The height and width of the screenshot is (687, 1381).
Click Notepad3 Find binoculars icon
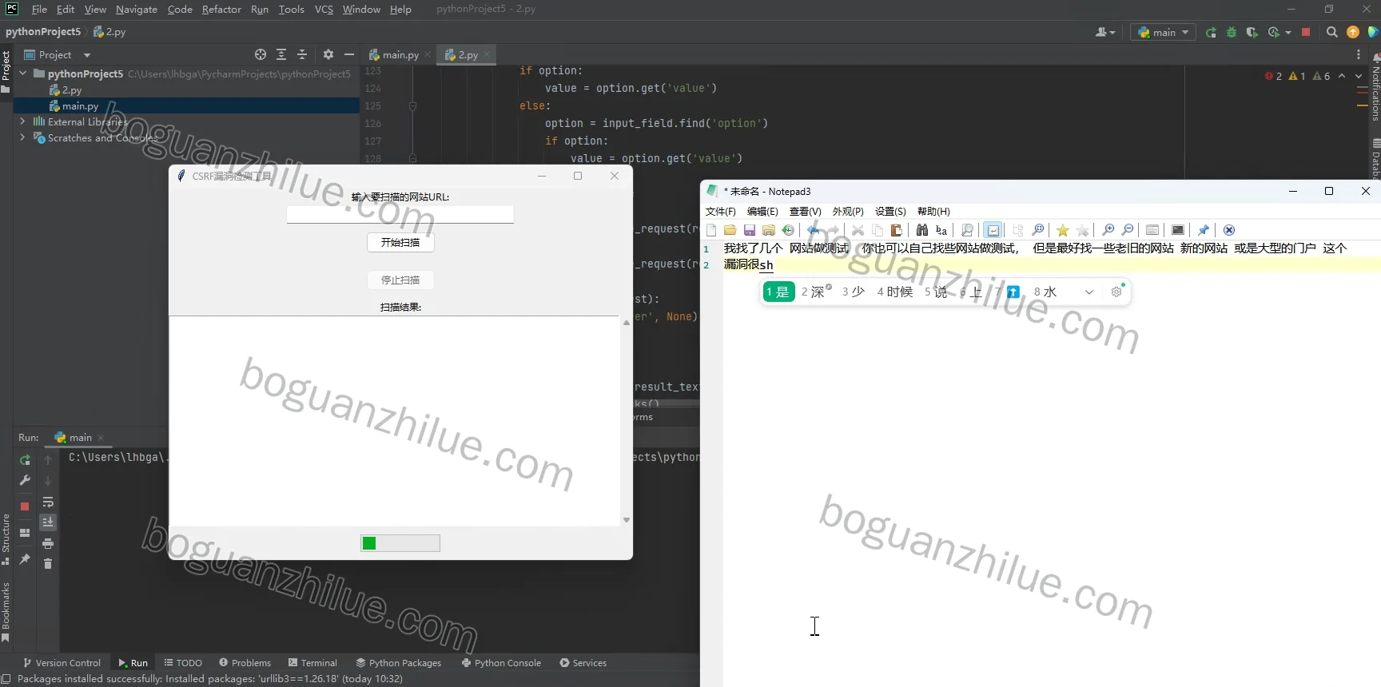[x=922, y=230]
